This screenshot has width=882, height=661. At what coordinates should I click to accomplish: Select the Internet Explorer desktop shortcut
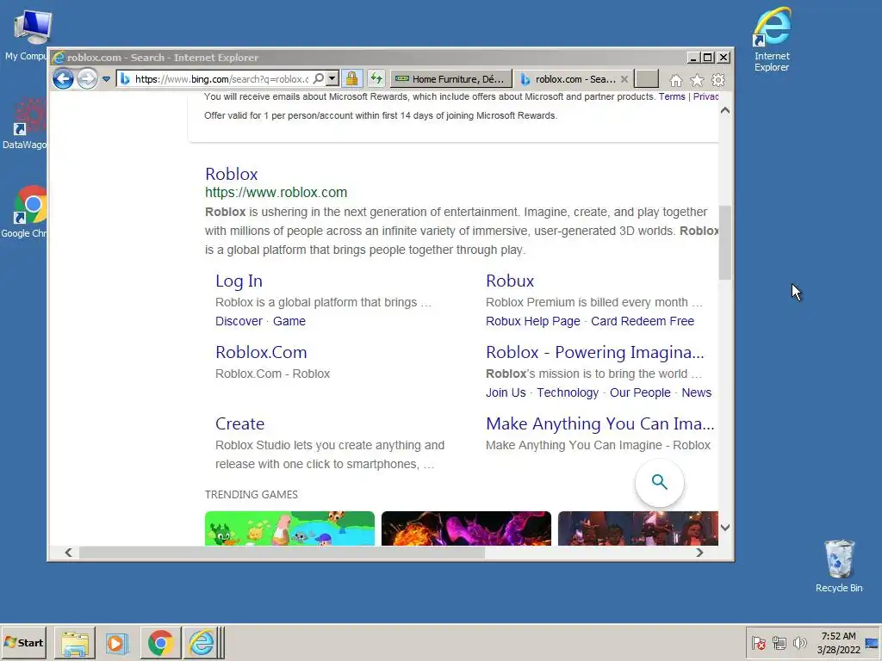coord(772,40)
